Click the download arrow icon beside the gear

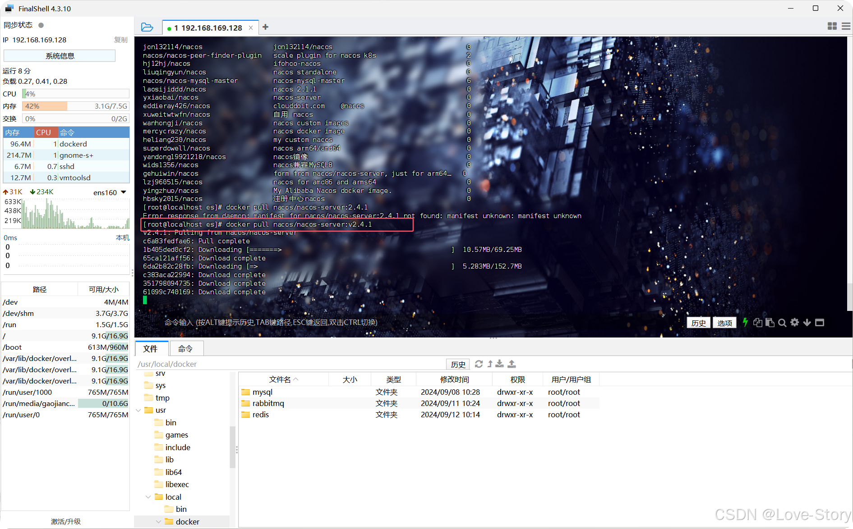pyautogui.click(x=807, y=322)
